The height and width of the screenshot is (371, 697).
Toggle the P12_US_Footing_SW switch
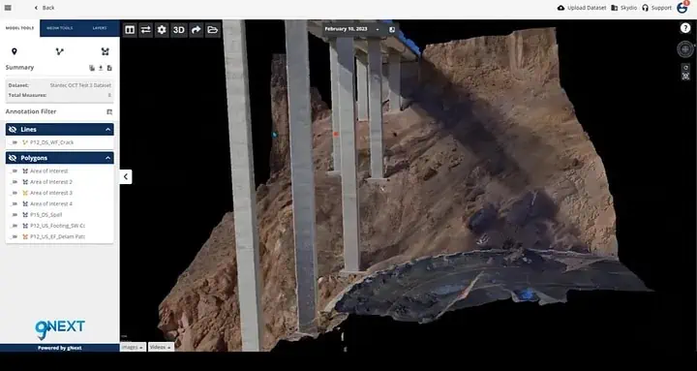(x=14, y=226)
